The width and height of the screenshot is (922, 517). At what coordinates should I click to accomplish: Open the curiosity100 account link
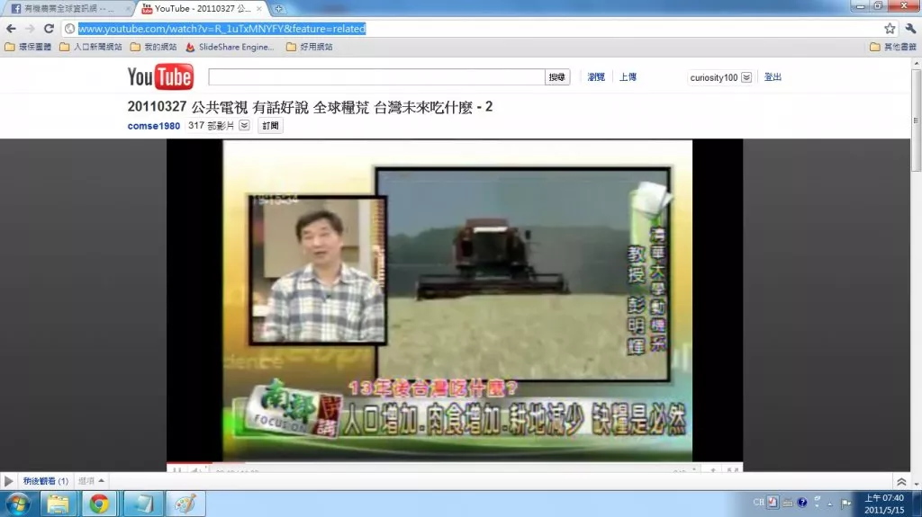713,77
